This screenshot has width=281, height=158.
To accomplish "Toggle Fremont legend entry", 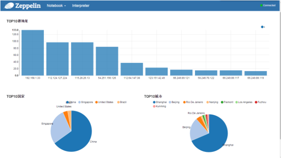I will (227, 102).
